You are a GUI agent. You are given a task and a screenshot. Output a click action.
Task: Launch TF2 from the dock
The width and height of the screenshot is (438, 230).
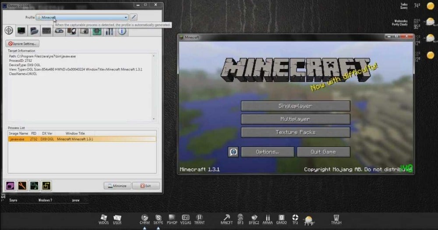point(295,220)
